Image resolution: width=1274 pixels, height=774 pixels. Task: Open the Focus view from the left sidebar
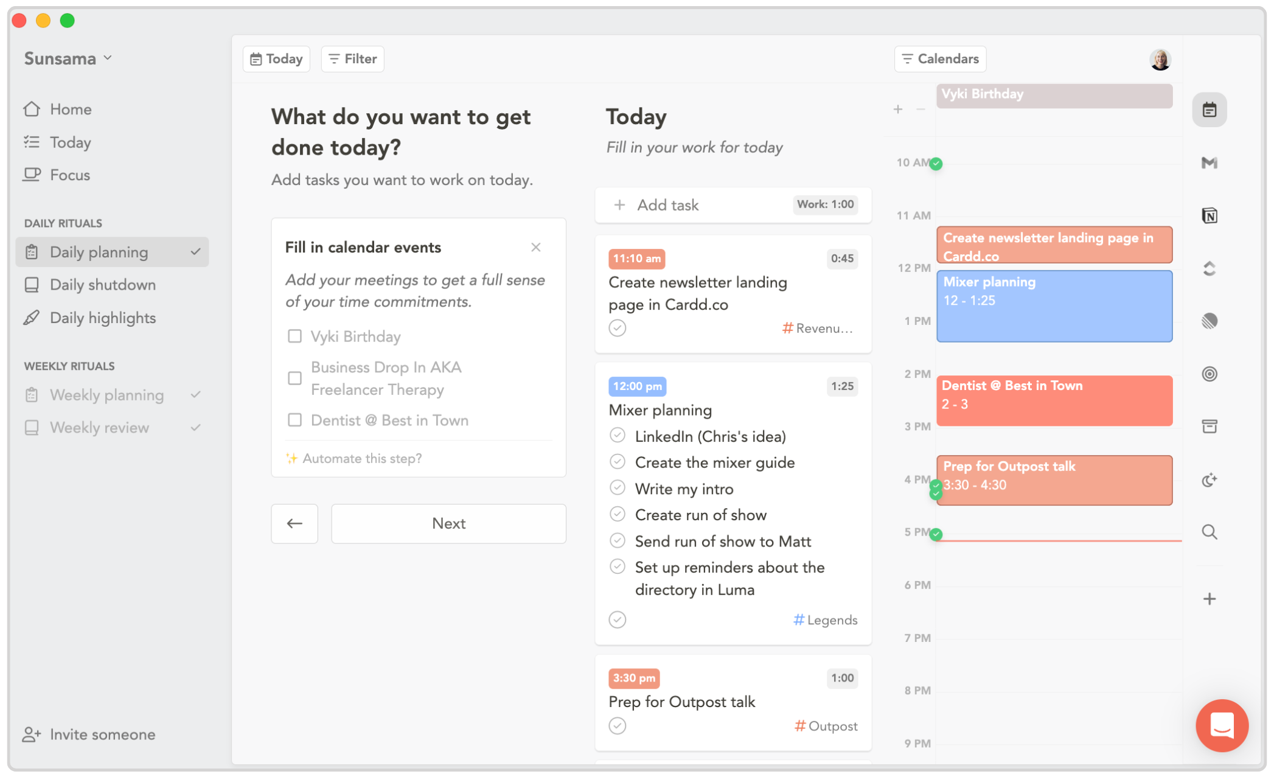(70, 175)
